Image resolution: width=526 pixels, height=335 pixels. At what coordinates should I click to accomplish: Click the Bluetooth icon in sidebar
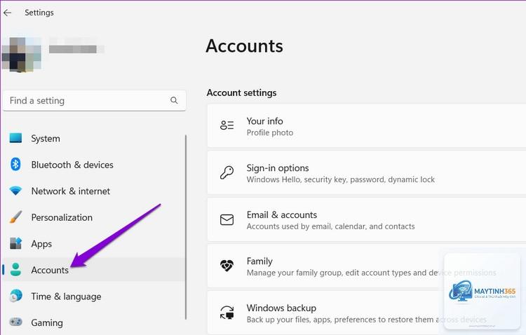tap(15, 164)
